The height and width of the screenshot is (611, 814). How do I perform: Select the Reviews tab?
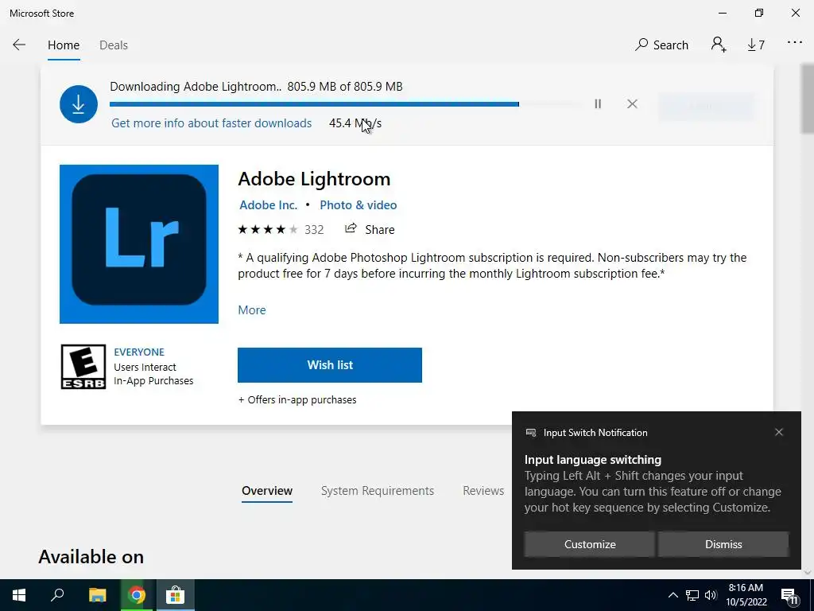tap(483, 490)
